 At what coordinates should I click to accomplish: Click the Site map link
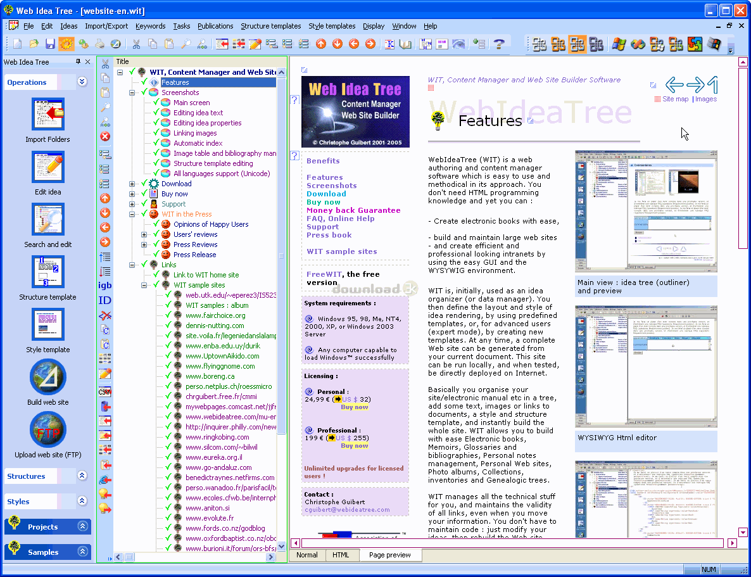coord(675,99)
